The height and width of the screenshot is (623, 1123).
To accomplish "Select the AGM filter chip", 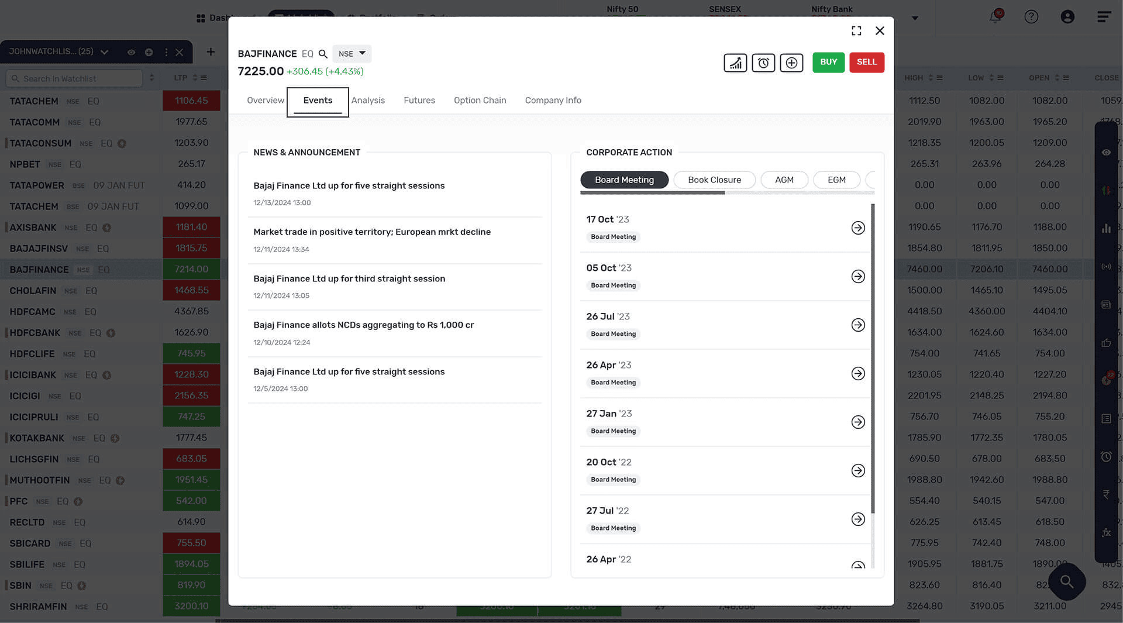I will tap(784, 180).
